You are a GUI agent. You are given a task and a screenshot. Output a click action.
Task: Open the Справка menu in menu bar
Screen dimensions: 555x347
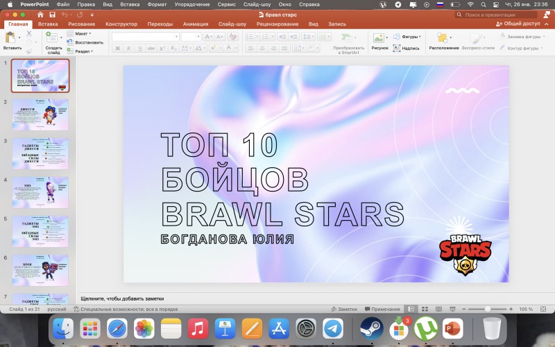[309, 5]
